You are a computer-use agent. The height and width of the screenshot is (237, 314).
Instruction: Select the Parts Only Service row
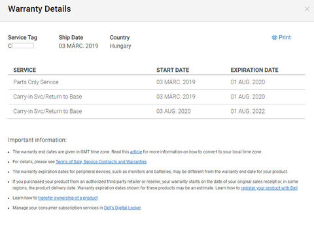coord(156,82)
